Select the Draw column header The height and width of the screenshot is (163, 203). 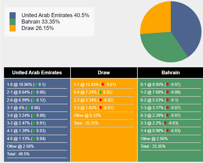(104, 73)
